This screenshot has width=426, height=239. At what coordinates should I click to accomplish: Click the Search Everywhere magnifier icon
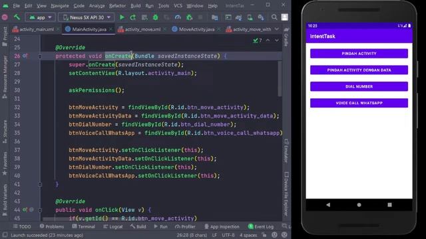coord(274,17)
